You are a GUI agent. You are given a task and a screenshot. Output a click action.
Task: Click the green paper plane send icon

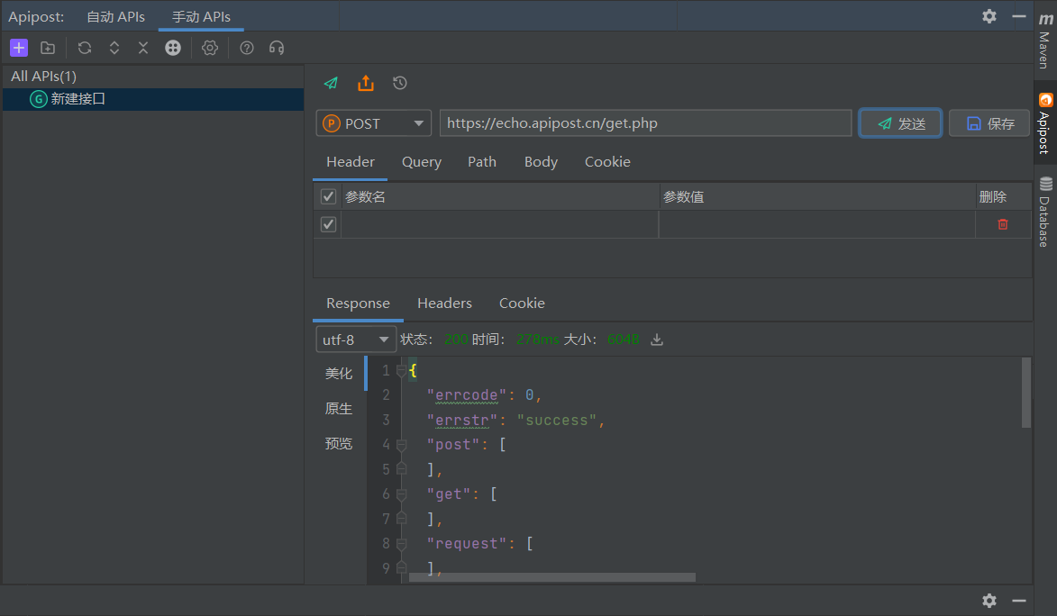pyautogui.click(x=331, y=83)
